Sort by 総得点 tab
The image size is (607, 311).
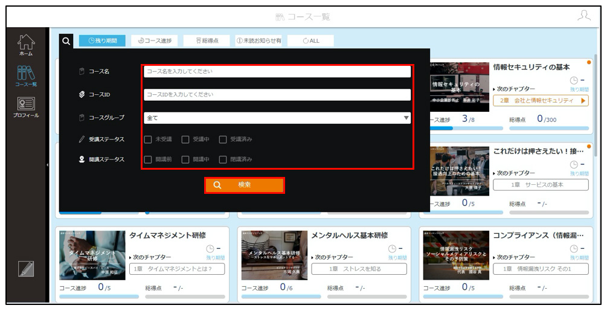click(207, 40)
